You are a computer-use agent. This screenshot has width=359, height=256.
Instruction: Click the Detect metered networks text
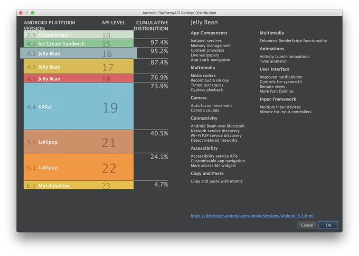pos(214,140)
